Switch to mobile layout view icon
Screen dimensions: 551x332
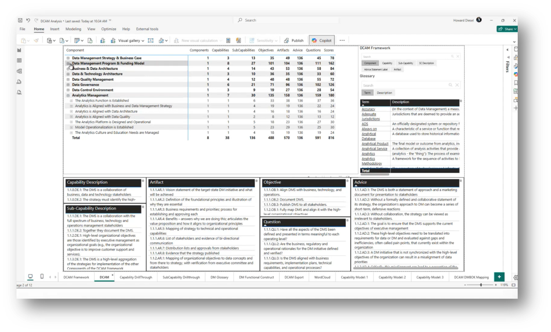pyautogui.click(x=42, y=277)
